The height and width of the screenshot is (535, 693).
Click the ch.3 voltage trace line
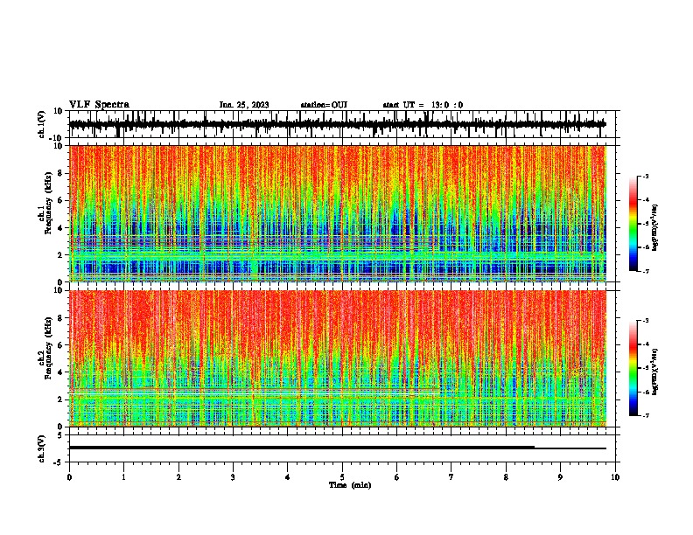337,448
